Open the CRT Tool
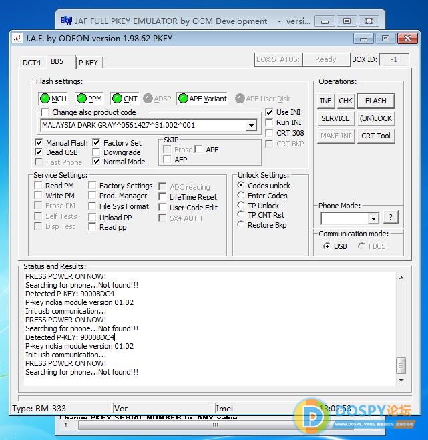This screenshot has height=440, width=428. tap(376, 136)
